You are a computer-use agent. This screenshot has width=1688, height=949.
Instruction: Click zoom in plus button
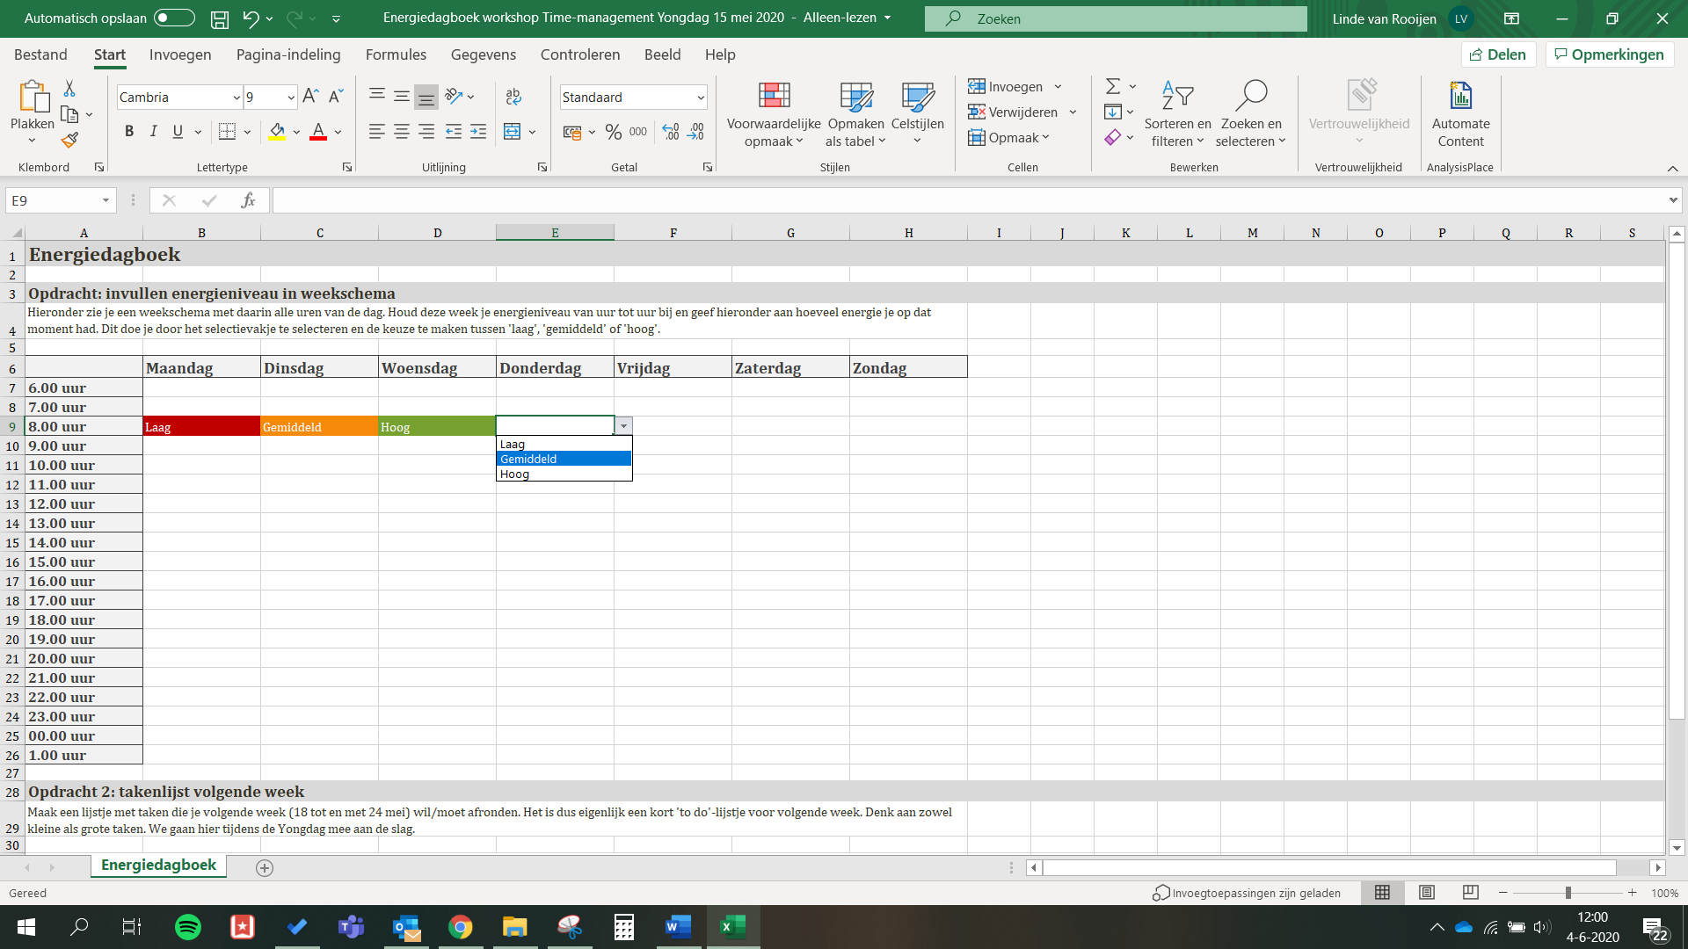coord(1632,893)
